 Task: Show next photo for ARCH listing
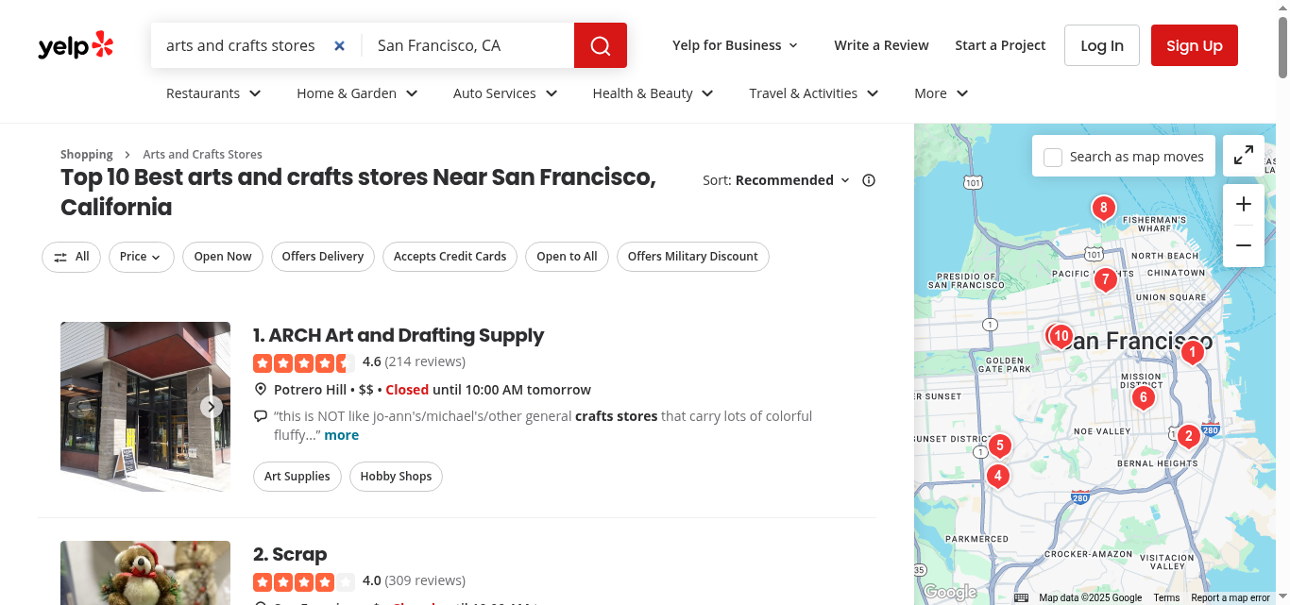pos(212,407)
